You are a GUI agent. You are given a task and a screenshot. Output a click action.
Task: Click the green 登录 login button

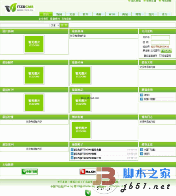(166, 51)
